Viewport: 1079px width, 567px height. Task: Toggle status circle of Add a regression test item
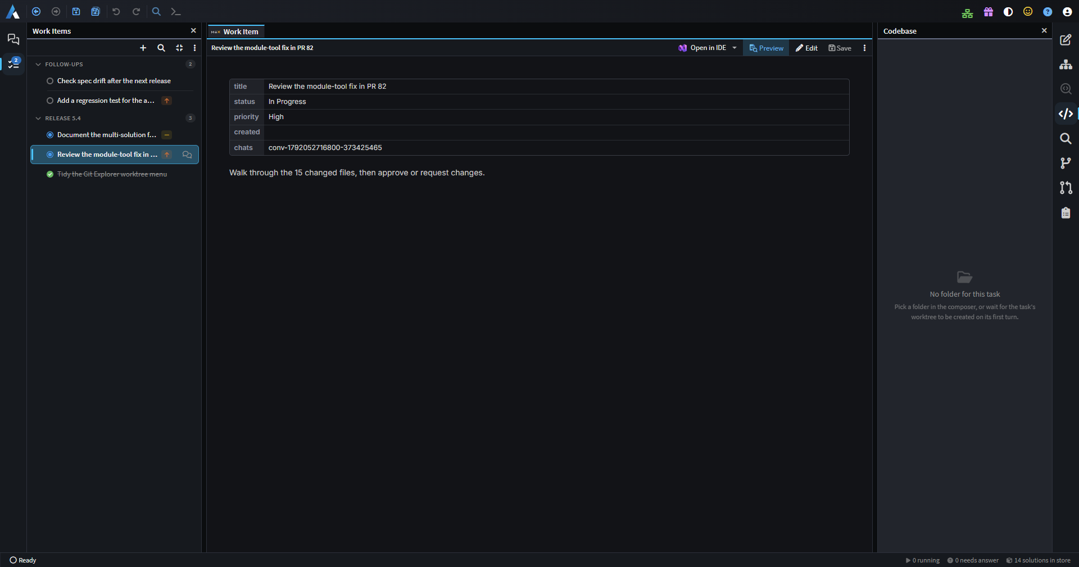[x=50, y=101]
